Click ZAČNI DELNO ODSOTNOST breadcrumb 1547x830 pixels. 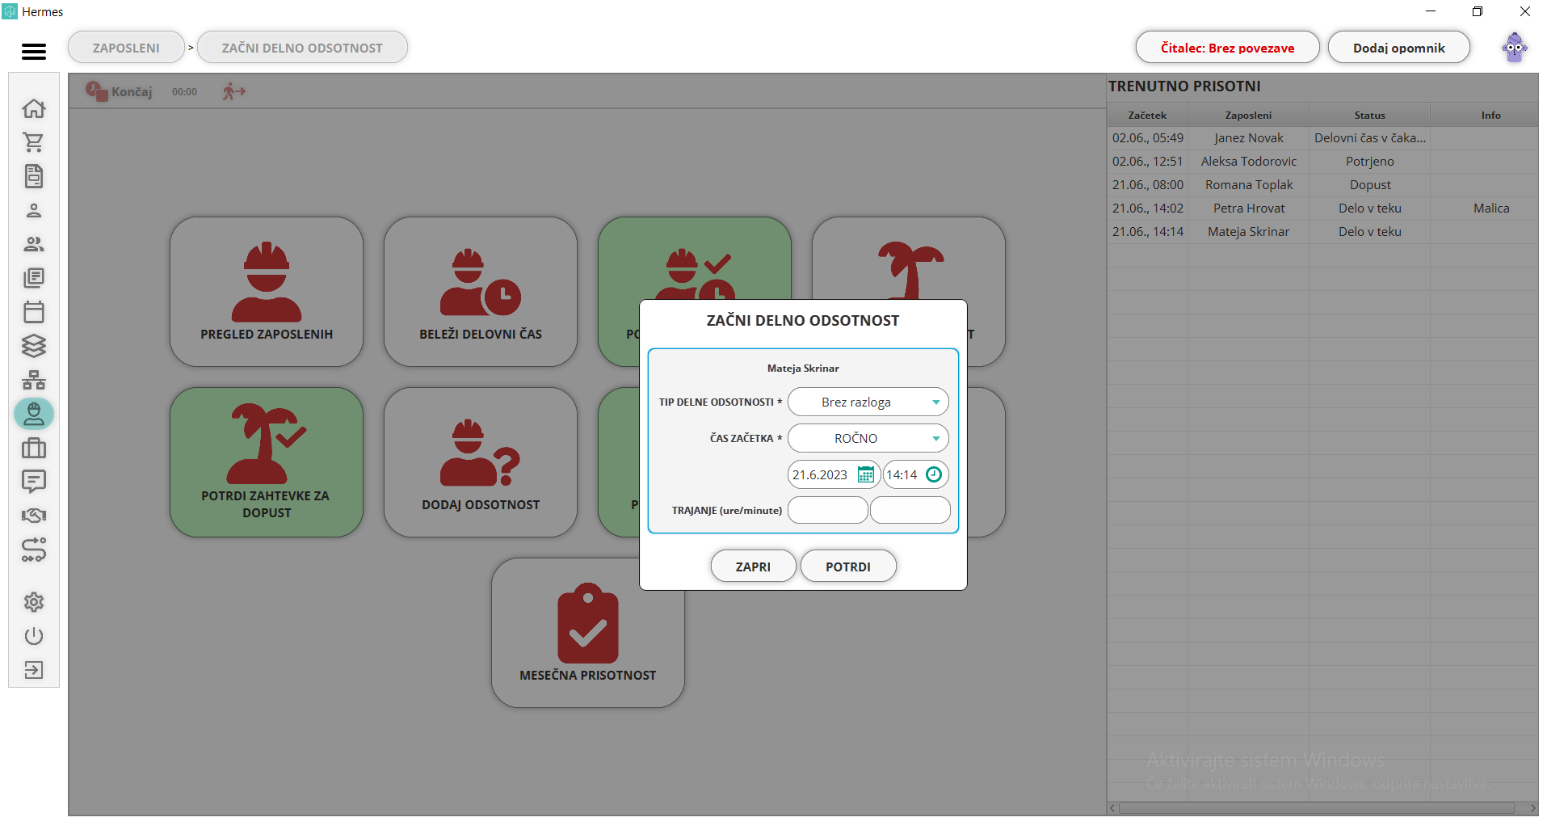(x=302, y=48)
